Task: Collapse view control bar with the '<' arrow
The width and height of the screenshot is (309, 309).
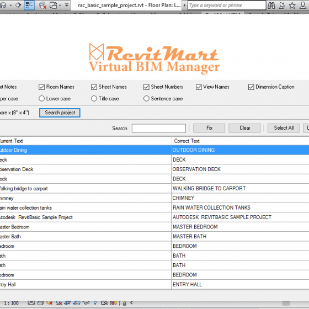Action: click(x=131, y=303)
